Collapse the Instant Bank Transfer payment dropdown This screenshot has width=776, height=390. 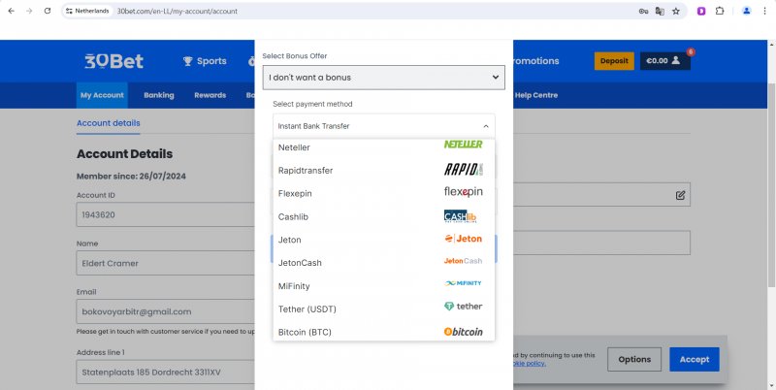383,126
